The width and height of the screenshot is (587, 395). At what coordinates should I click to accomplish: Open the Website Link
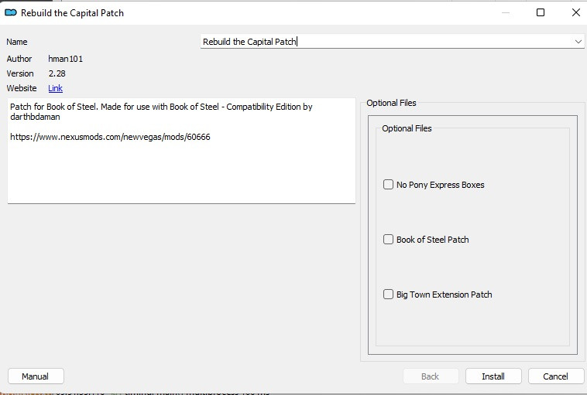[x=55, y=88]
